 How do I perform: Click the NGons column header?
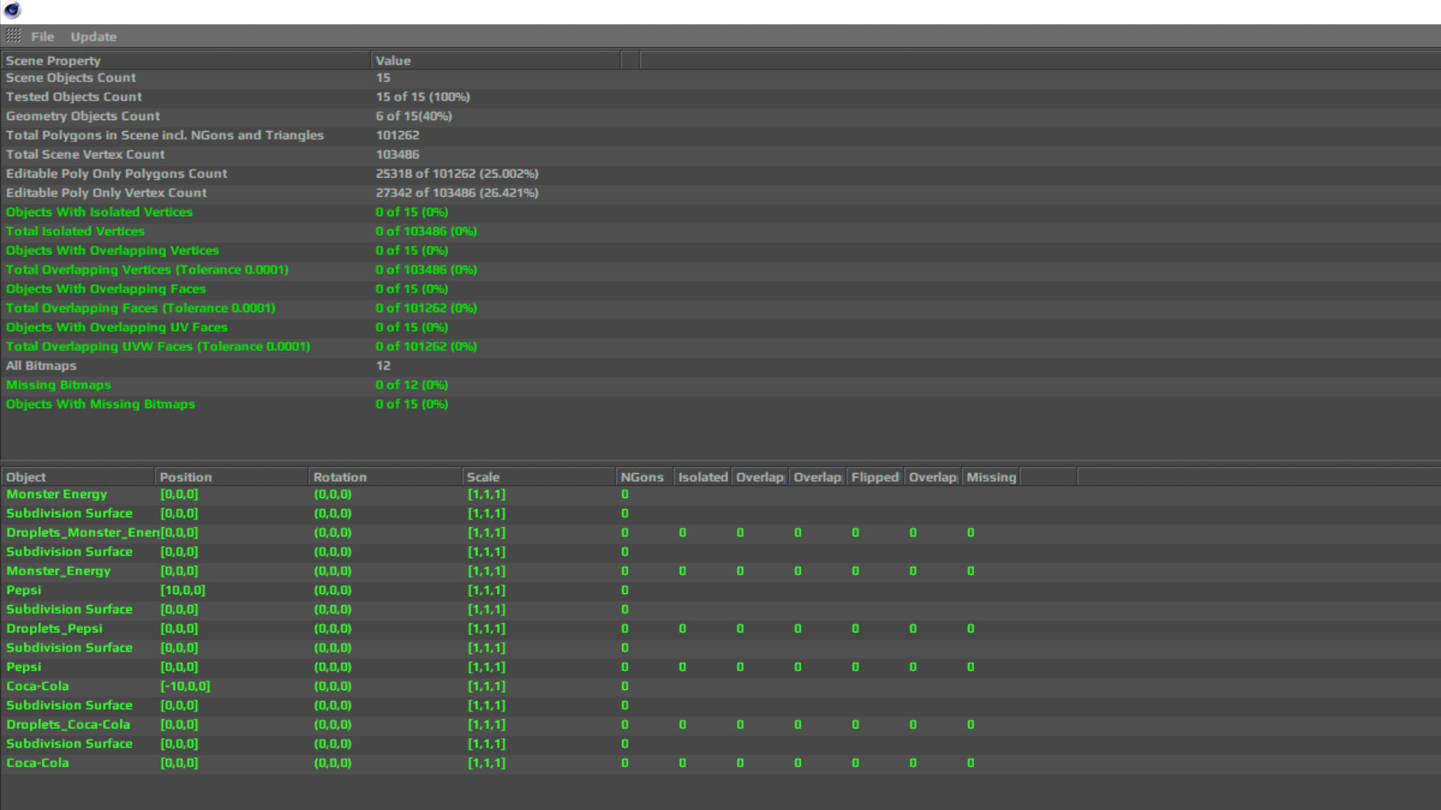click(x=642, y=477)
